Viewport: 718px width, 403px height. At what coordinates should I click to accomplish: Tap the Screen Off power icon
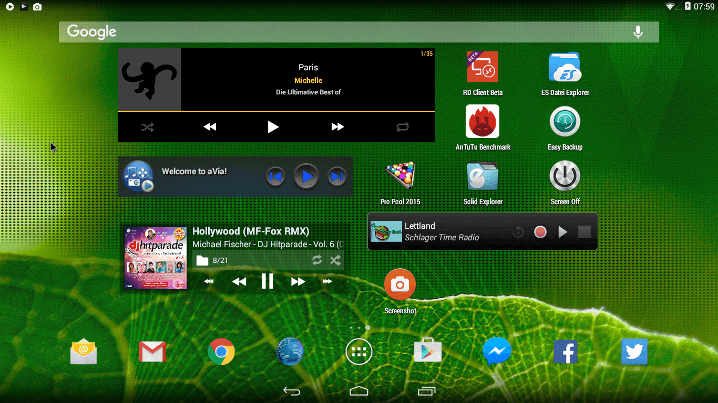click(565, 176)
